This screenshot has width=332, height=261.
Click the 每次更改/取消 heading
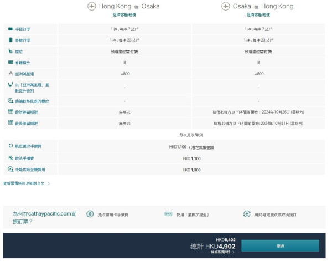191,135
